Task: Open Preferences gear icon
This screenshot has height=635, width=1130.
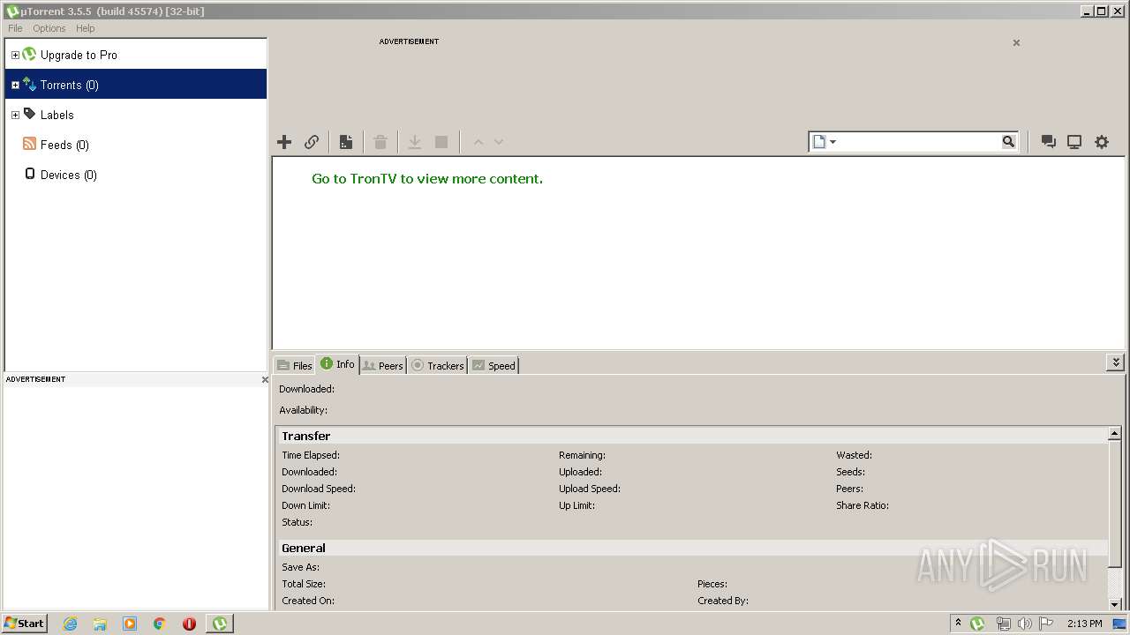Action: pyautogui.click(x=1102, y=142)
